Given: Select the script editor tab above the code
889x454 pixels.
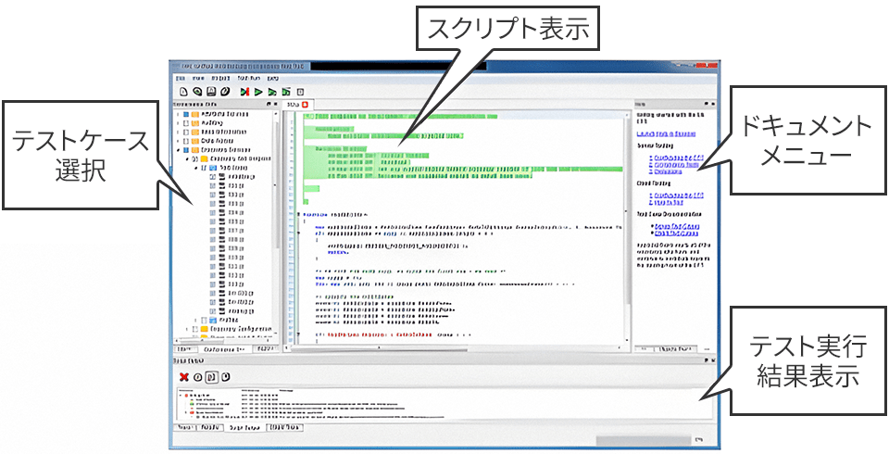Looking at the screenshot, I should point(298,105).
